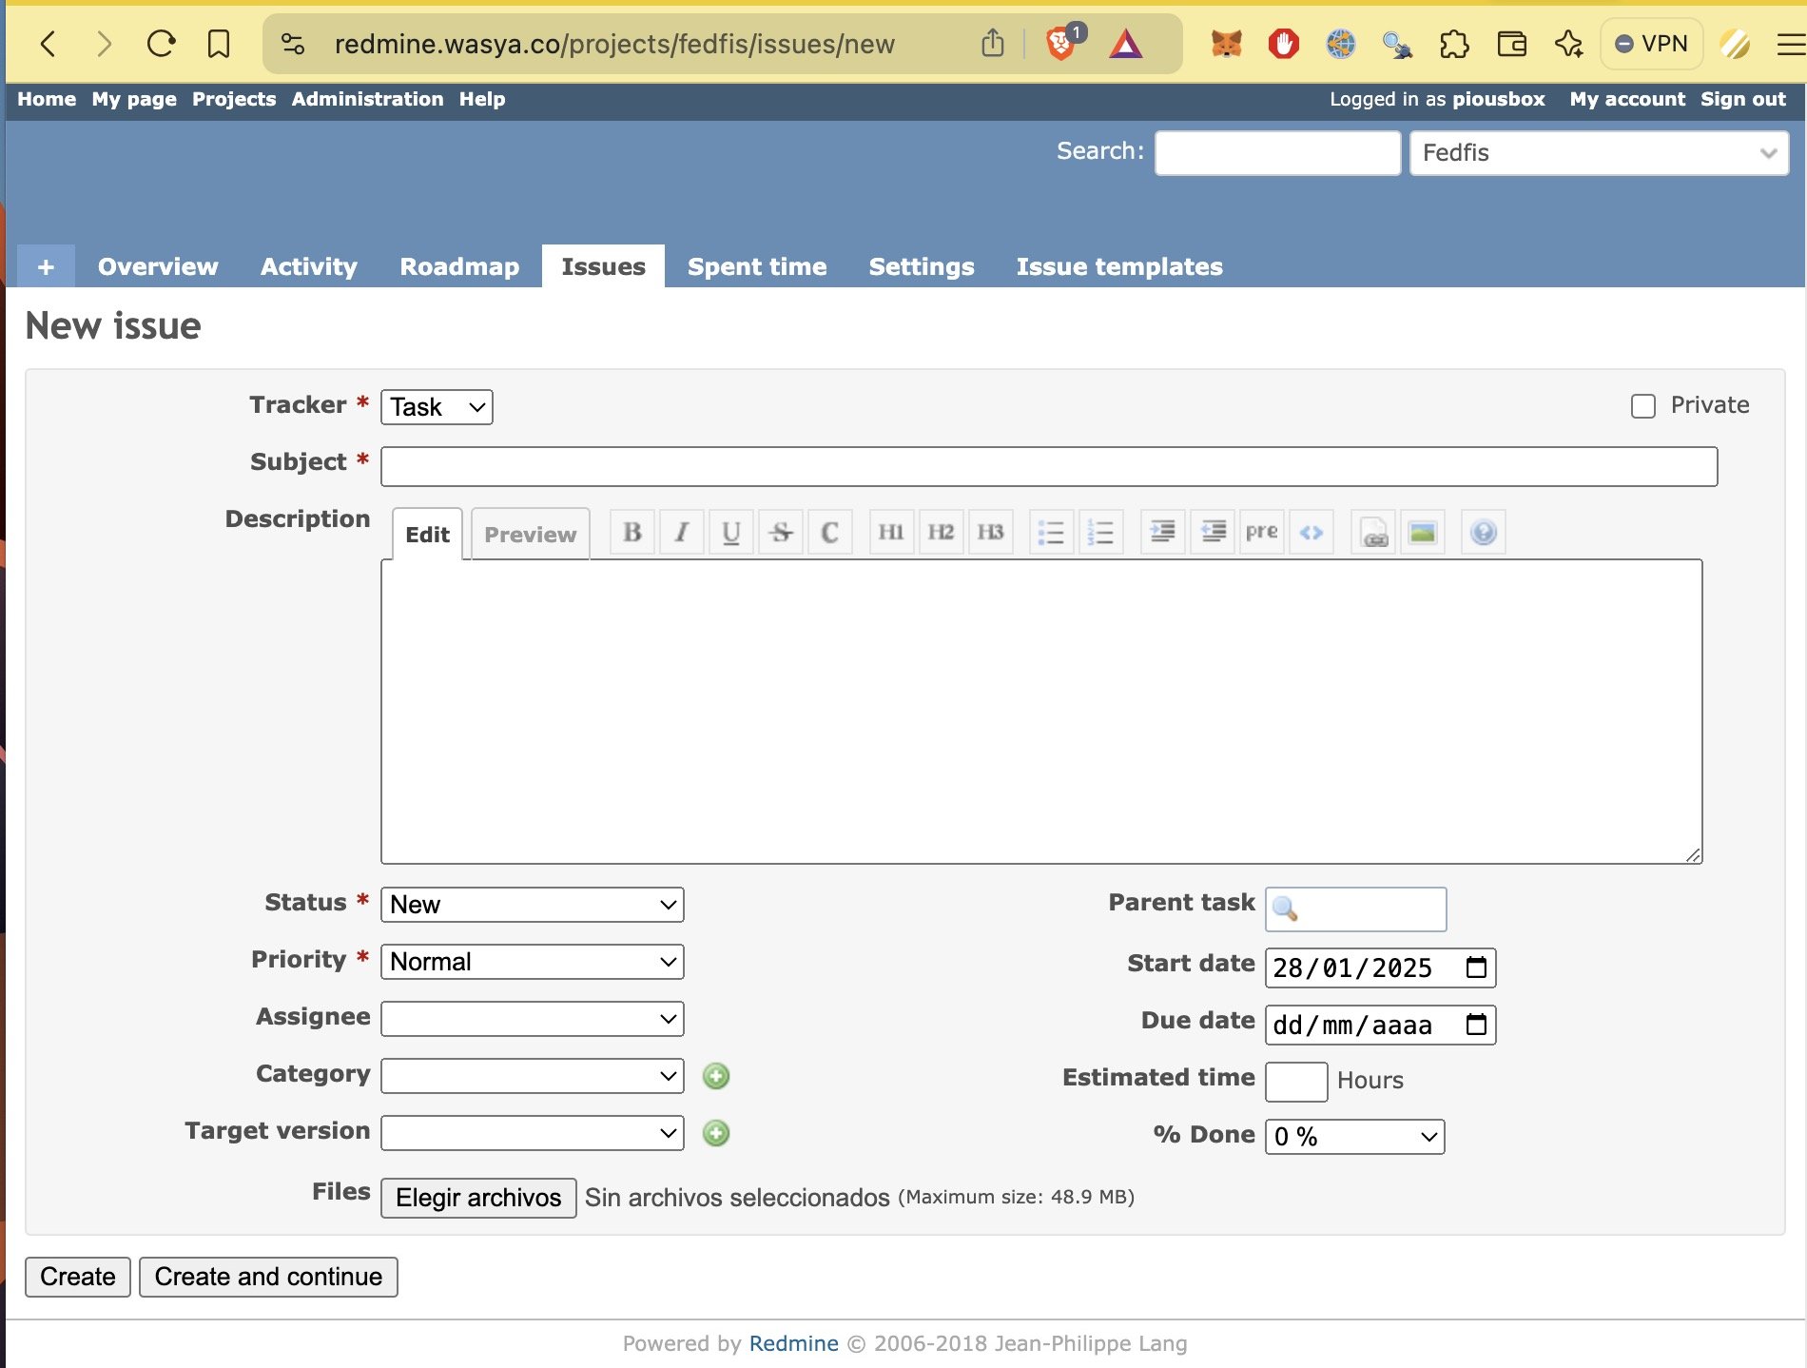The height and width of the screenshot is (1368, 1807).
Task: Toggle the VPN button
Action: tap(1652, 44)
